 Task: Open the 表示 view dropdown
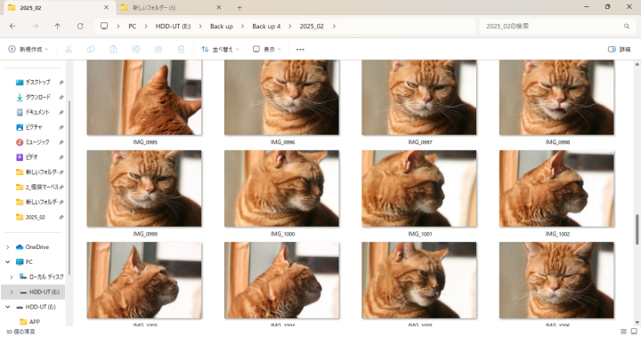[267, 50]
